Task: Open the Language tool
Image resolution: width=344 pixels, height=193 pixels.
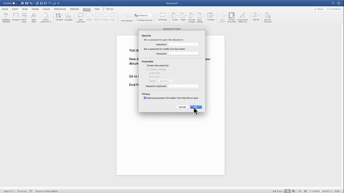Action: coord(68,17)
